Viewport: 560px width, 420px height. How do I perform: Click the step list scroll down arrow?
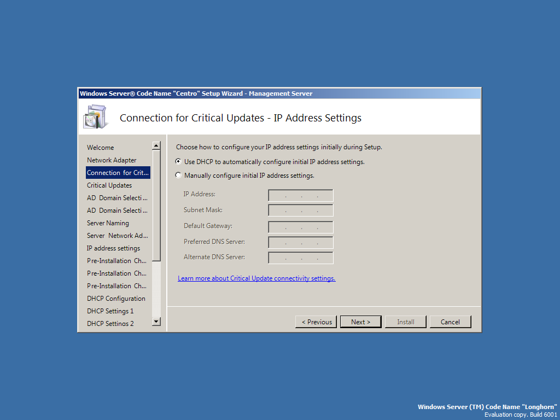pos(156,322)
